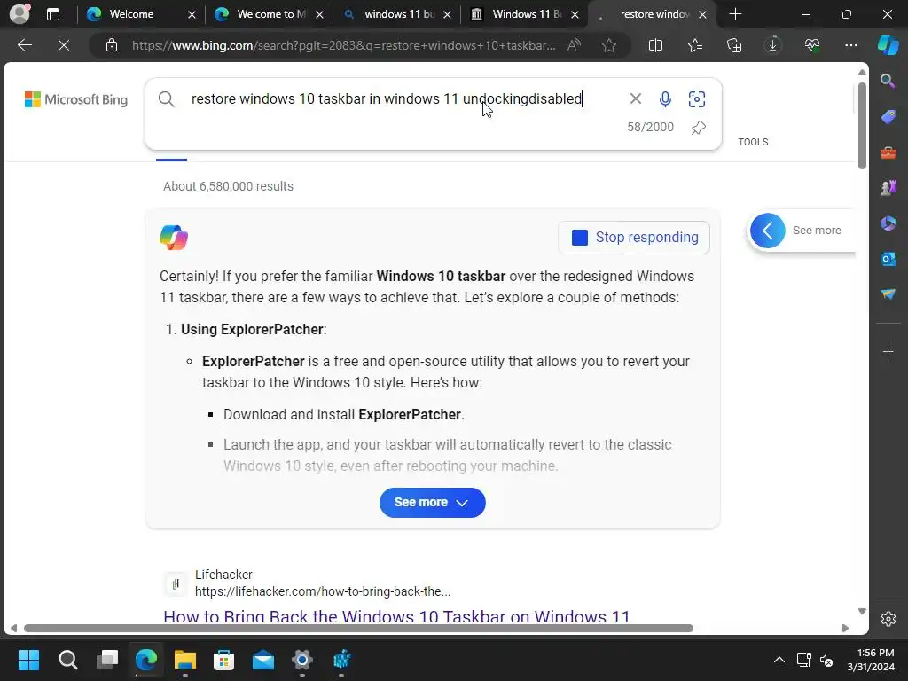908x681 pixels.
Task: Click the scroll right arrow
Action: point(845,629)
